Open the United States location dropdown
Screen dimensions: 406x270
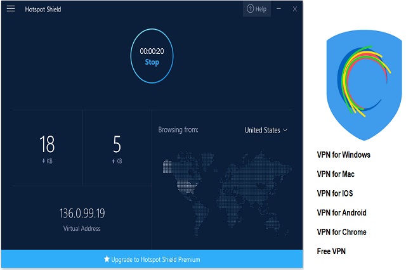[x=266, y=130]
